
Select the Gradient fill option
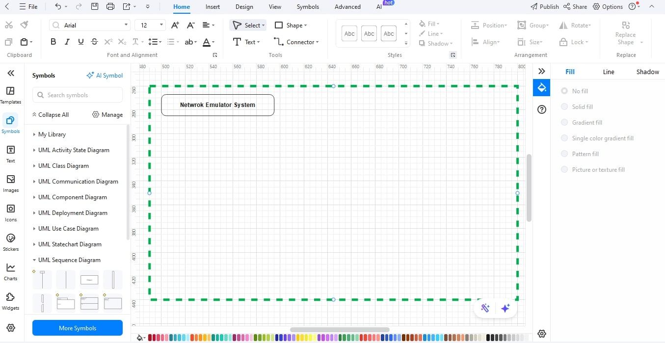tap(582, 122)
